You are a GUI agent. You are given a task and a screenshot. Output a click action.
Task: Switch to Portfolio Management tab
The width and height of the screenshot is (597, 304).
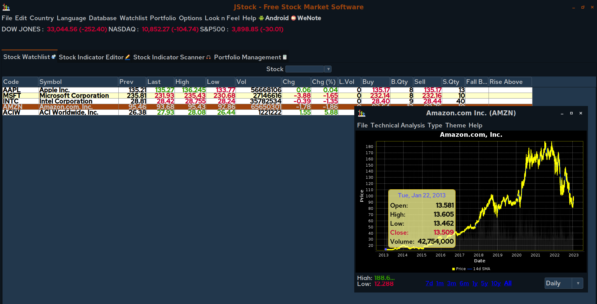point(250,57)
